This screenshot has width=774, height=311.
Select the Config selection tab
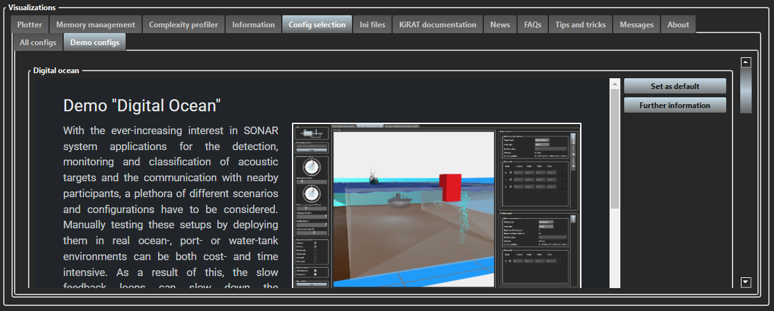pos(317,24)
